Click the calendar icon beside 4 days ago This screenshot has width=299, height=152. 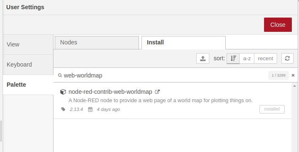pyautogui.click(x=90, y=109)
